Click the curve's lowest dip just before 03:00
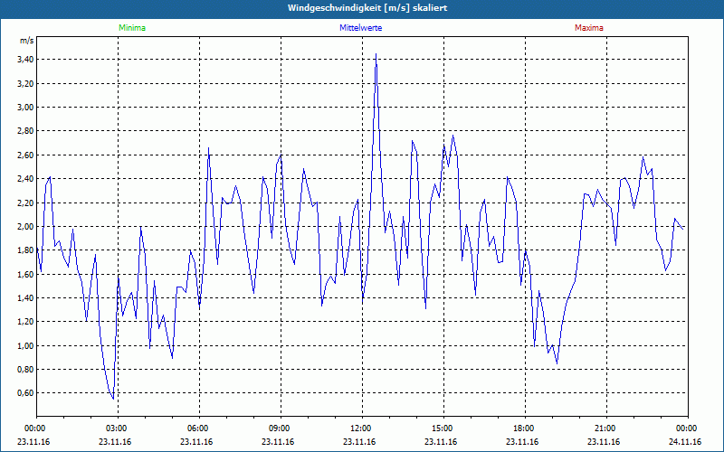 click(x=113, y=399)
